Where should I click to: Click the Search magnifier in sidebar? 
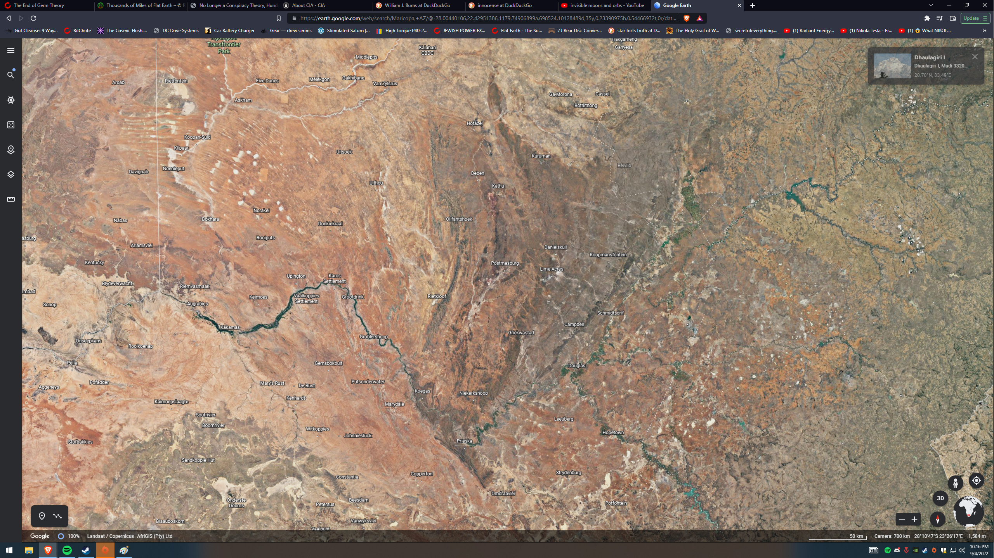click(x=11, y=75)
